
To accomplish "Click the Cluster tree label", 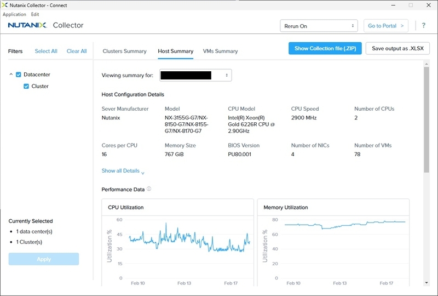I will tap(40, 86).
